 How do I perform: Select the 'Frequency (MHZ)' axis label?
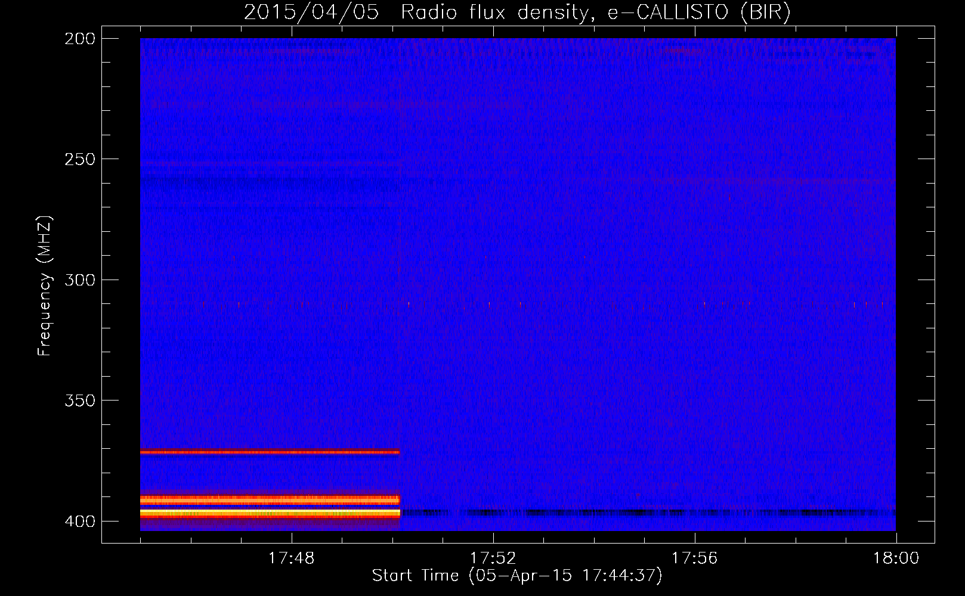click(x=45, y=286)
